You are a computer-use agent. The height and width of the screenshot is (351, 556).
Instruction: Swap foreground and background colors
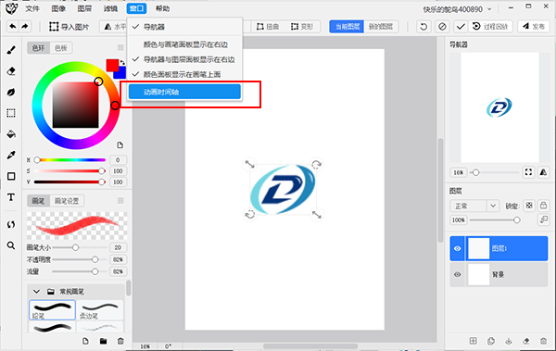(x=122, y=62)
